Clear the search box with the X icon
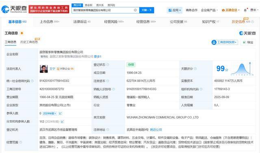 (x=135, y=10)
